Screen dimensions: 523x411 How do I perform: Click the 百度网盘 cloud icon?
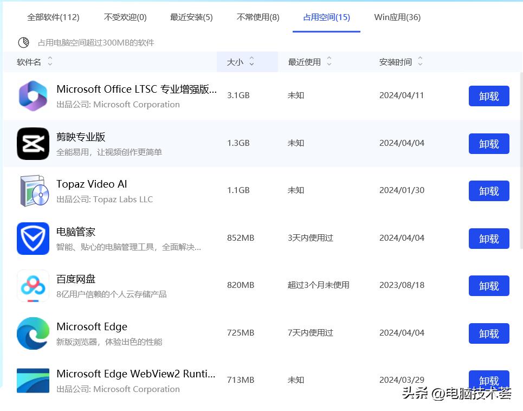tap(33, 286)
